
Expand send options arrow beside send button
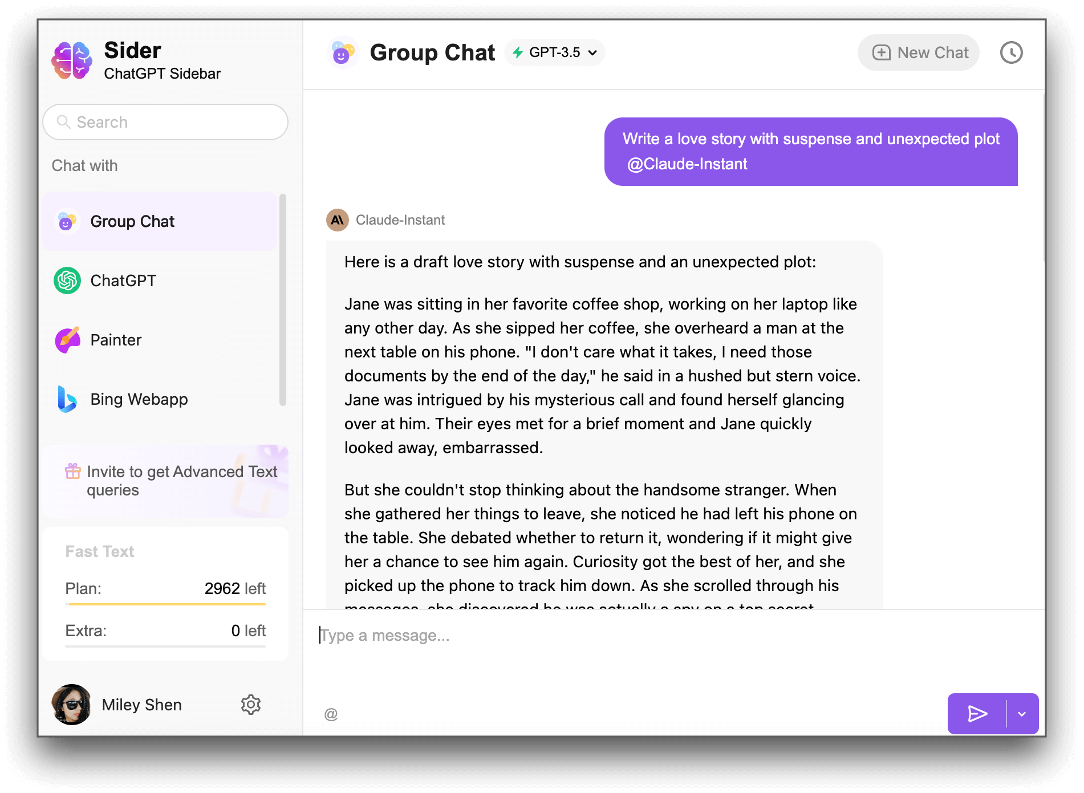pyautogui.click(x=1022, y=714)
